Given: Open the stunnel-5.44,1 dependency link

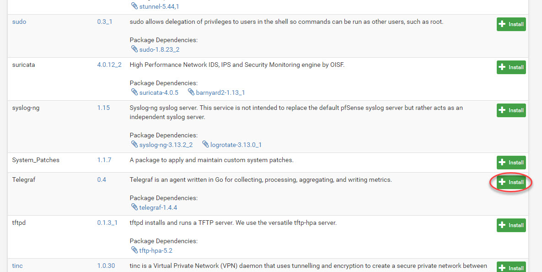Looking at the screenshot, I should click(x=159, y=6).
